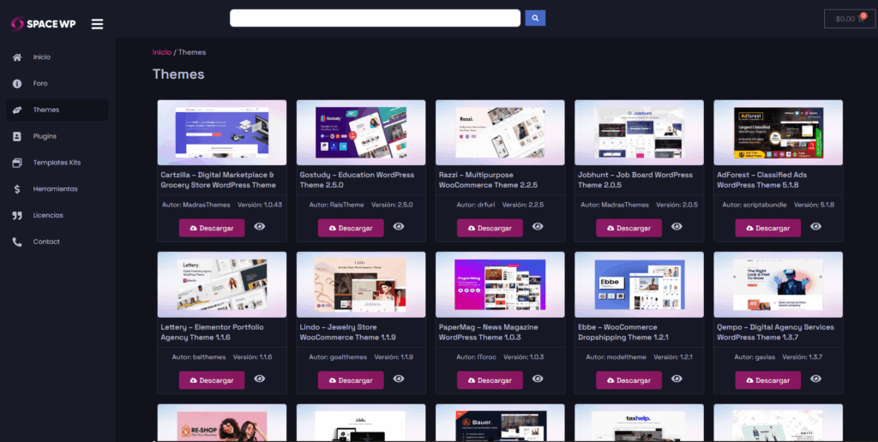Preview Jobhunt theme via eye icon
The height and width of the screenshot is (442, 878).
677,226
